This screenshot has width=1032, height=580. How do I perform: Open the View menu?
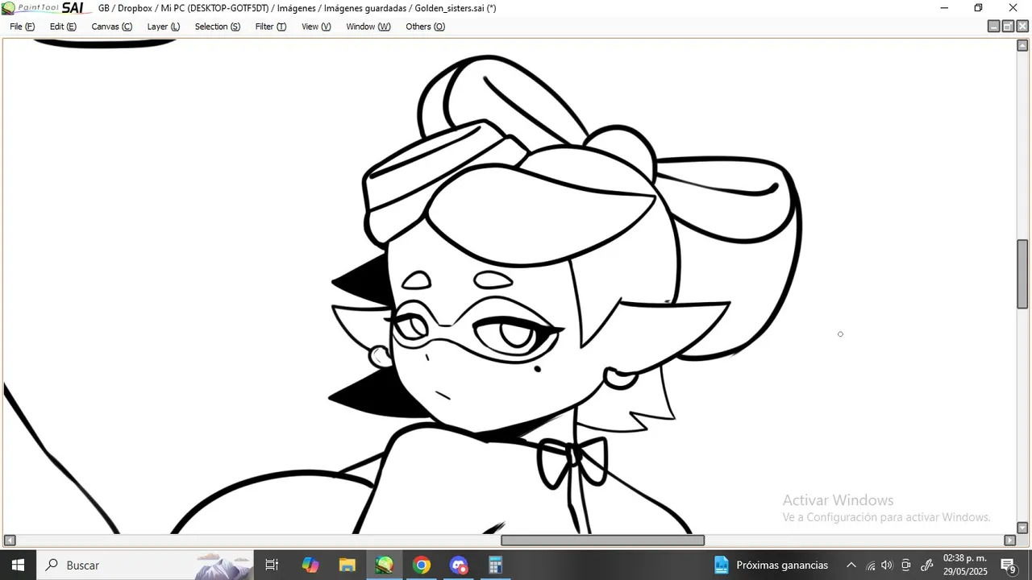(x=316, y=27)
